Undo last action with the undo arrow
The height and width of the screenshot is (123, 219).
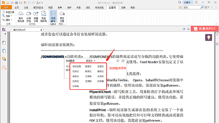click(x=29, y=3)
